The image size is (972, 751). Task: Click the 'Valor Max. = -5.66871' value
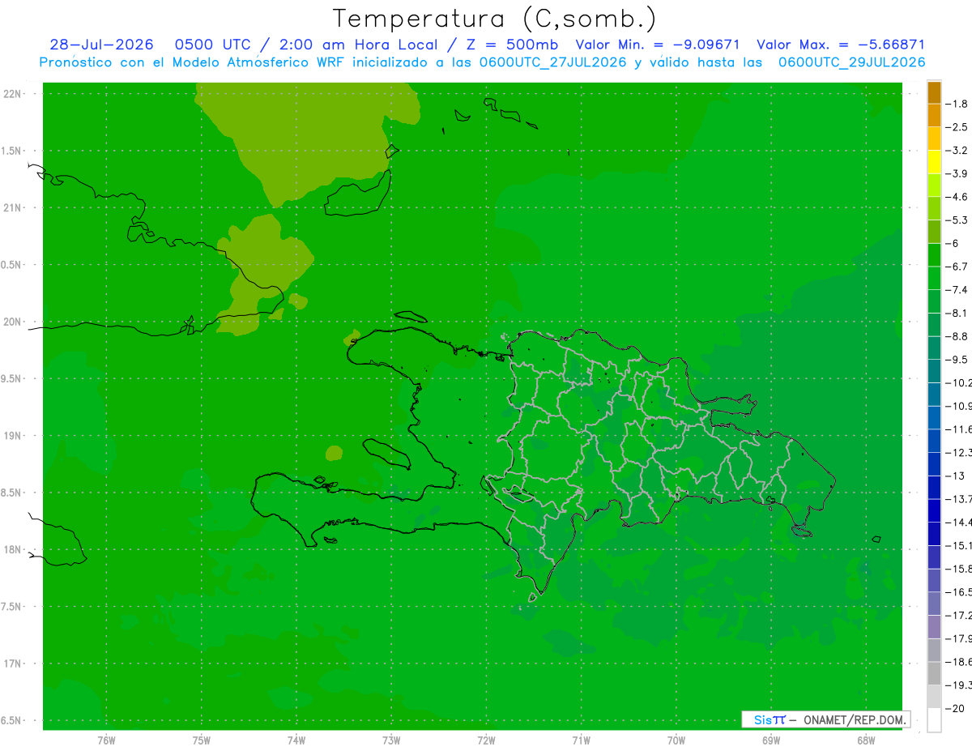click(x=841, y=45)
